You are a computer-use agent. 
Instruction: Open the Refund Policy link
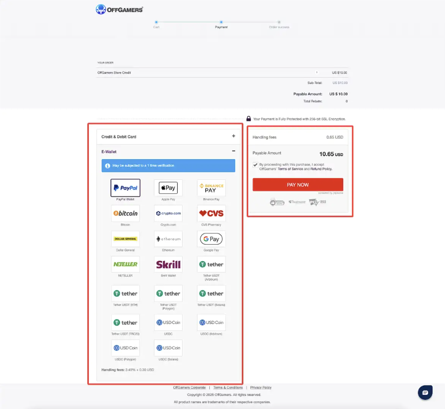(x=321, y=169)
